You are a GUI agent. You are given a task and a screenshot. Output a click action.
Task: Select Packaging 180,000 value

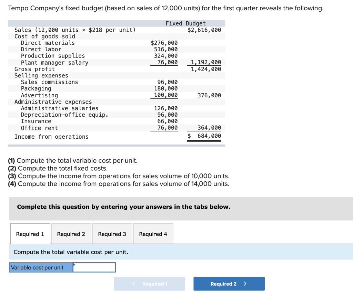(166, 88)
